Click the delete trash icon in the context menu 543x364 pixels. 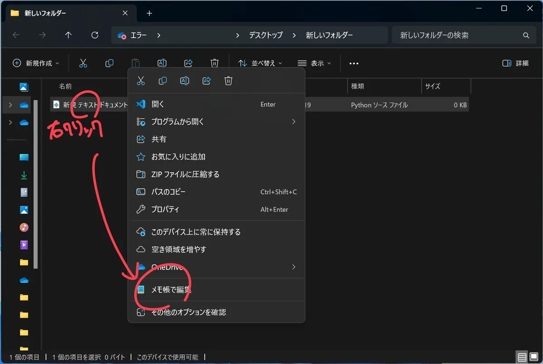pyautogui.click(x=229, y=81)
